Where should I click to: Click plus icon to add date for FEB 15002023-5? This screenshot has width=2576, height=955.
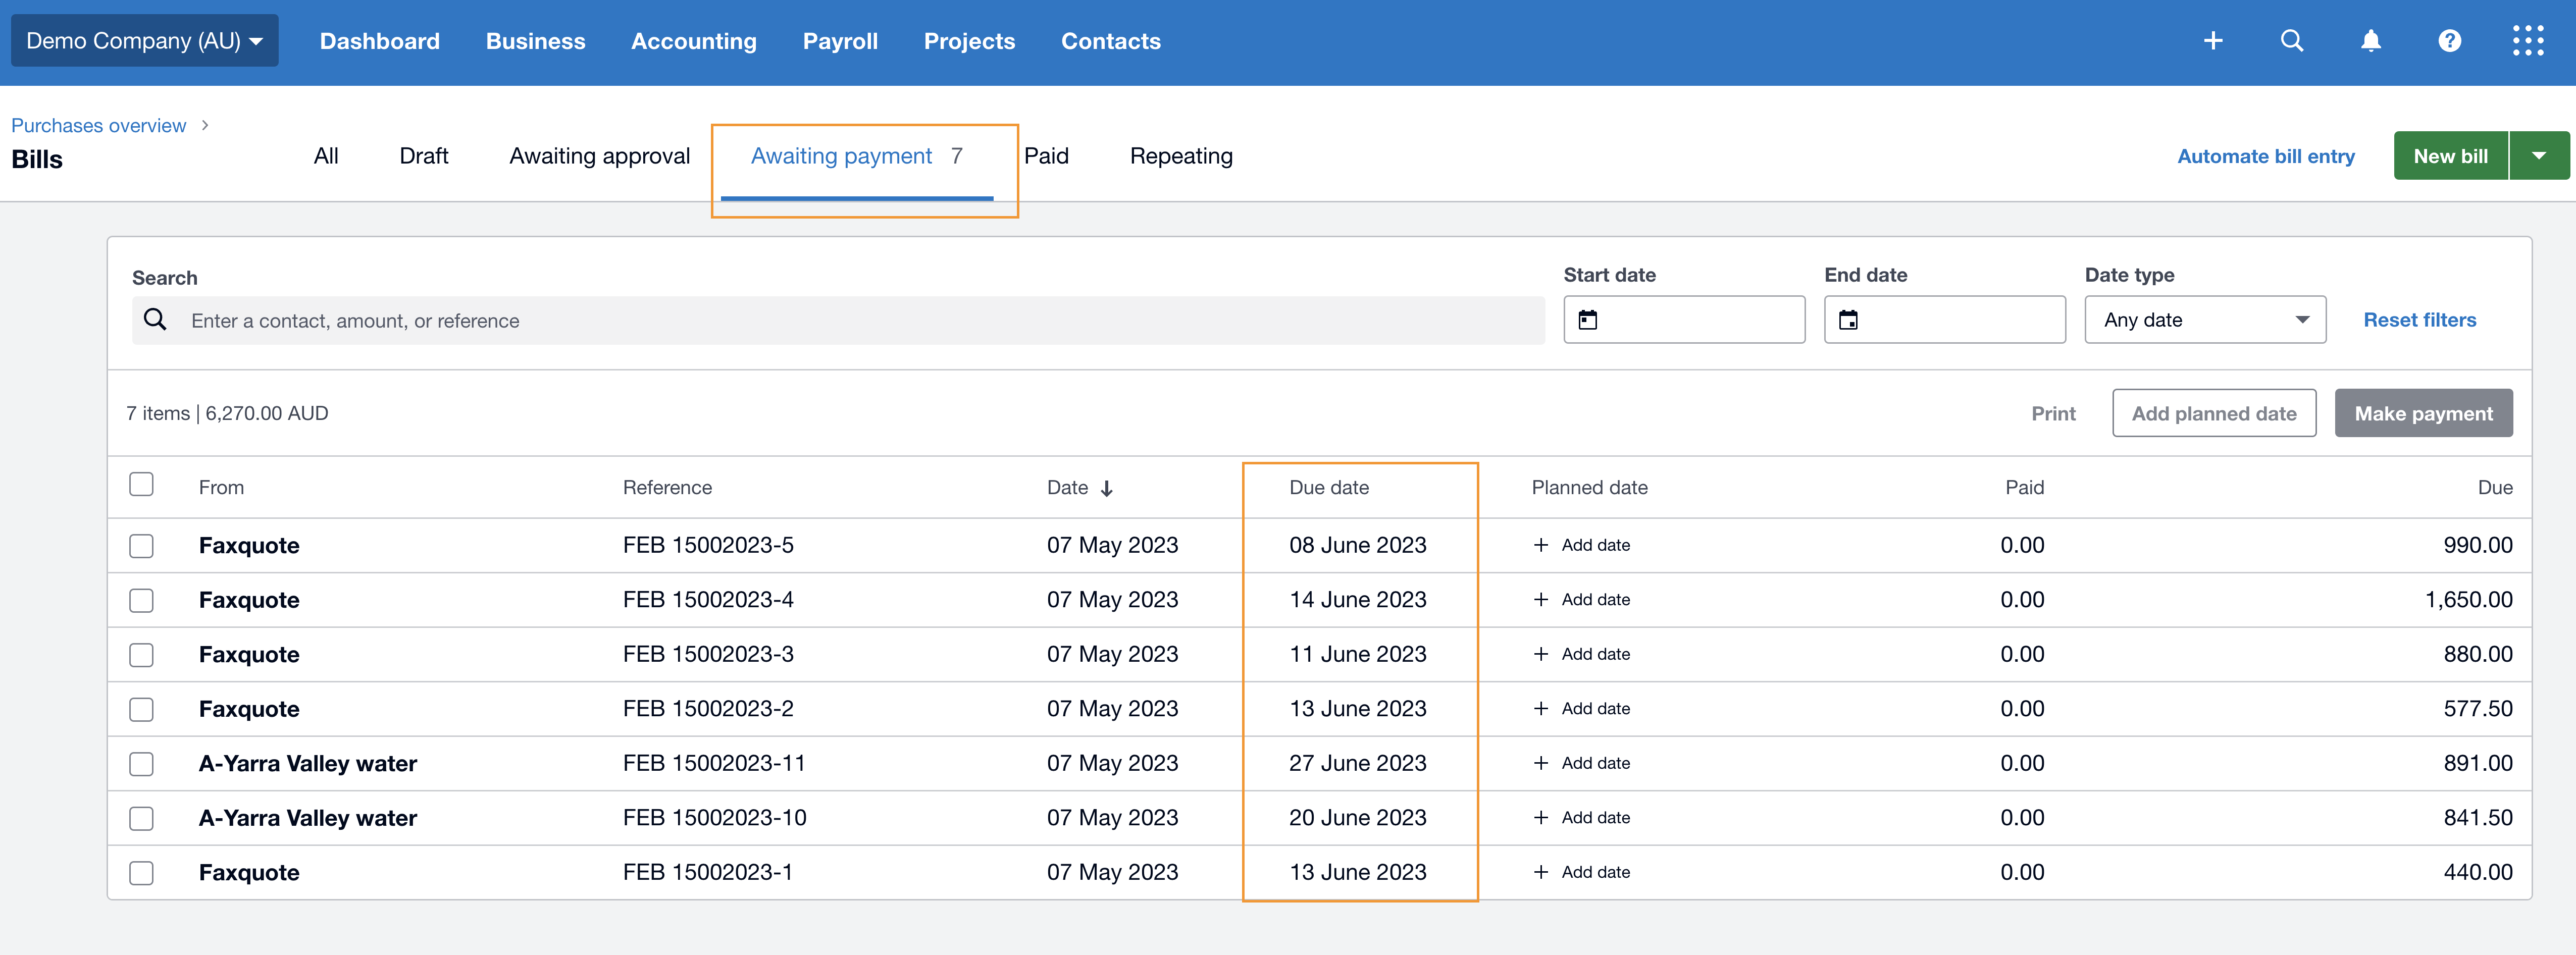pyautogui.click(x=1541, y=545)
